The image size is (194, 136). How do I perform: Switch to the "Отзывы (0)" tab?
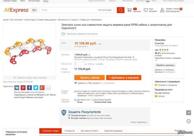point(70,131)
